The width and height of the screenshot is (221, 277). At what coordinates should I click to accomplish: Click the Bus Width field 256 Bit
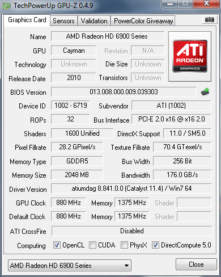point(182,161)
